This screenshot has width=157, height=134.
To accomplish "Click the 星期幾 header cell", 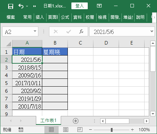I will 55,52.
